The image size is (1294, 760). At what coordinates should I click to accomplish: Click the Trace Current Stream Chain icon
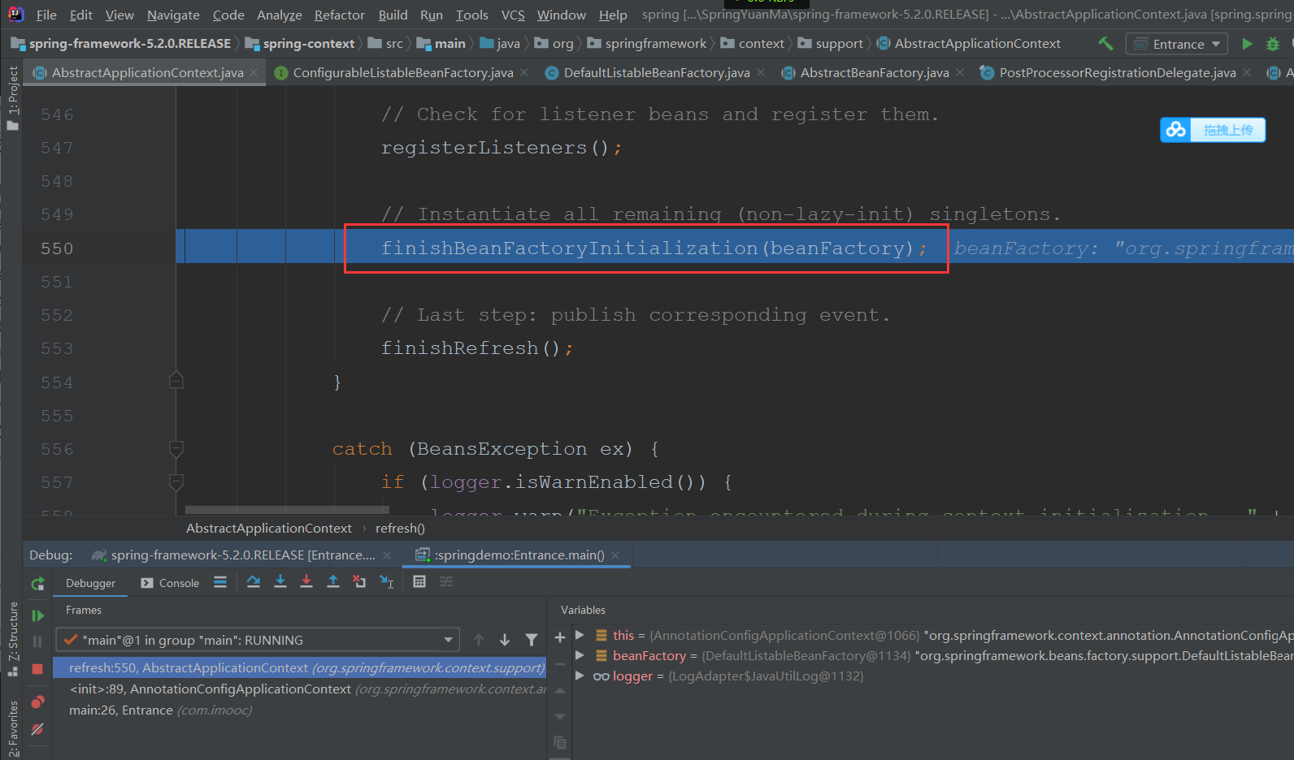tap(446, 581)
